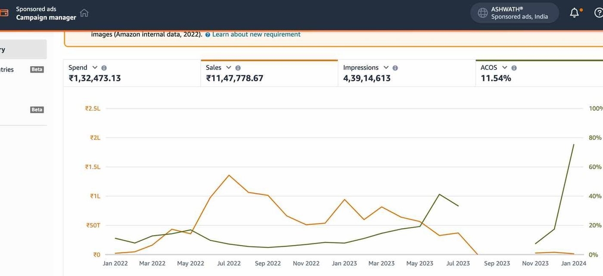Expand the Sales metric dropdown
This screenshot has width=603, height=276.
(x=229, y=68)
